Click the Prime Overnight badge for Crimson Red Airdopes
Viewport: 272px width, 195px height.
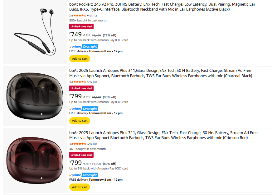pyautogui.click(x=84, y=175)
